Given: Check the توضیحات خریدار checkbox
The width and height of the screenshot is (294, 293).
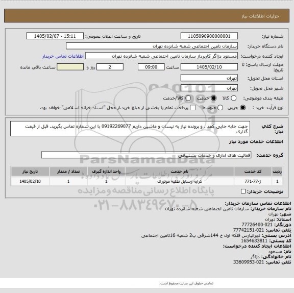Looking at the screenshot, I should click(x=243, y=191).
